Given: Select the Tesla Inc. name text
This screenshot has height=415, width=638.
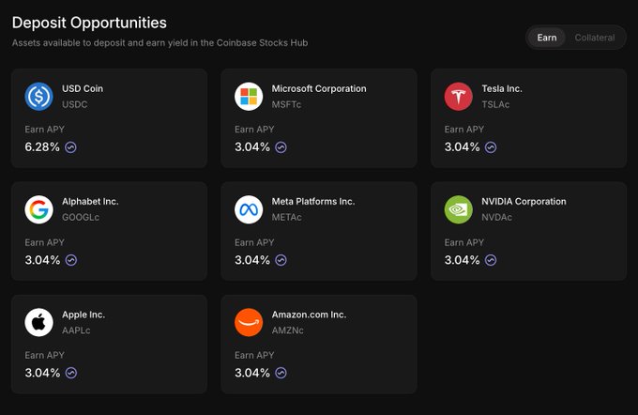Looking at the screenshot, I should click(x=502, y=88).
